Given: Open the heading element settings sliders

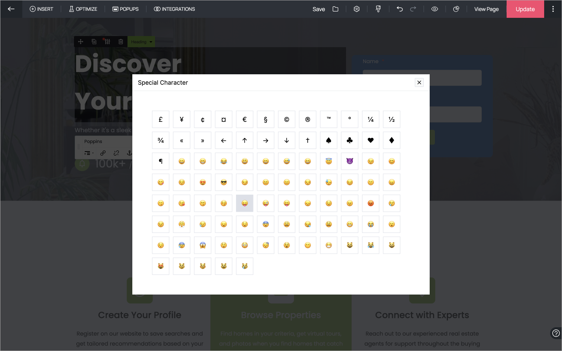Looking at the screenshot, I should pyautogui.click(x=107, y=42).
